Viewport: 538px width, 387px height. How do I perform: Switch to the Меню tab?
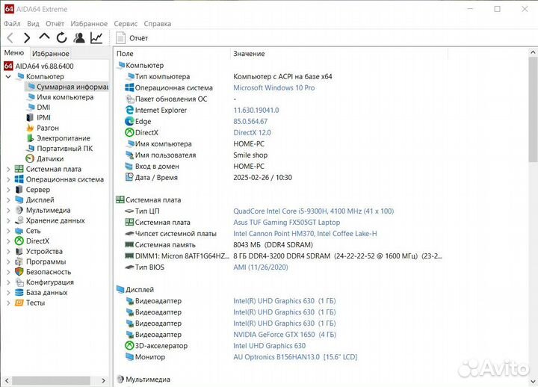[x=14, y=53]
